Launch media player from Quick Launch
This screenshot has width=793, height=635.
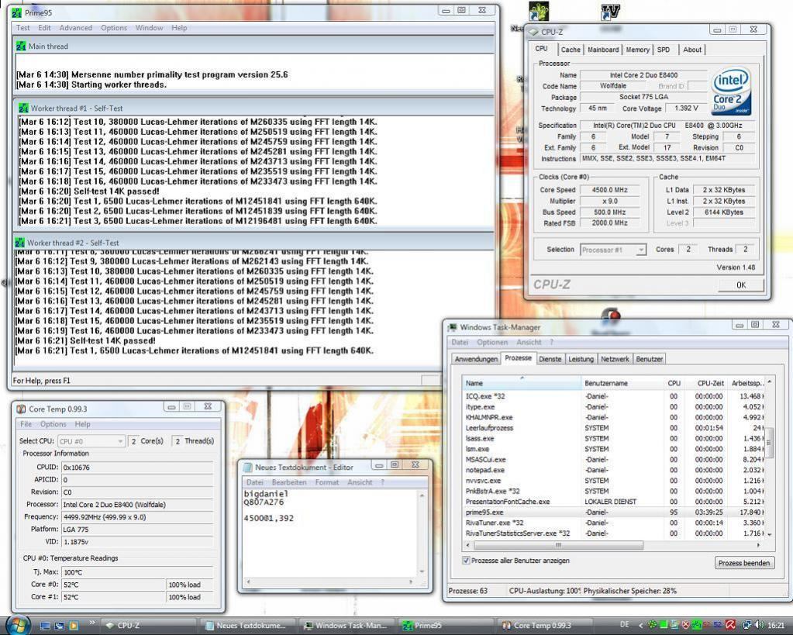[74, 626]
